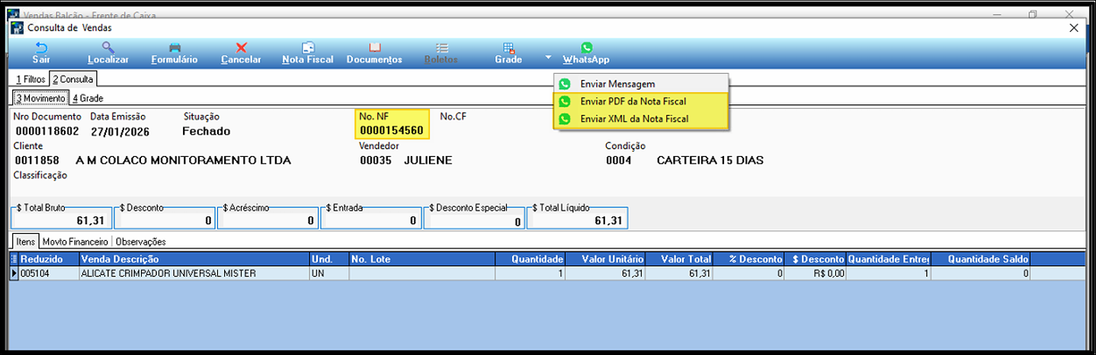This screenshot has height=355, width=1096.
Task: Open Documentos from the toolbar
Action: (x=374, y=53)
